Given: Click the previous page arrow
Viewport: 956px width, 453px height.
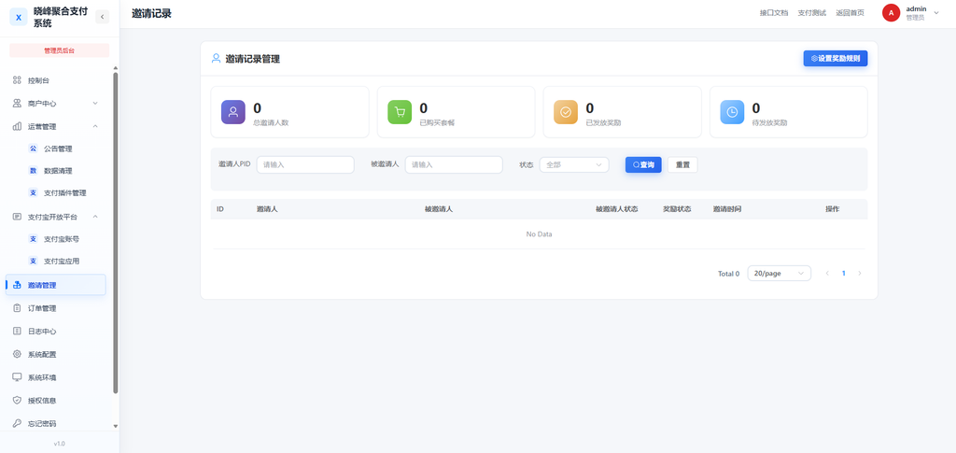Looking at the screenshot, I should pyautogui.click(x=827, y=273).
